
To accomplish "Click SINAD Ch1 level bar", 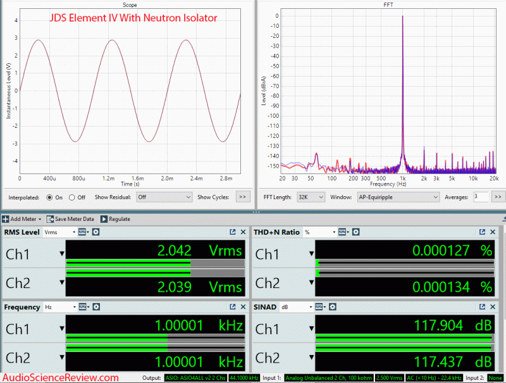I will point(405,338).
